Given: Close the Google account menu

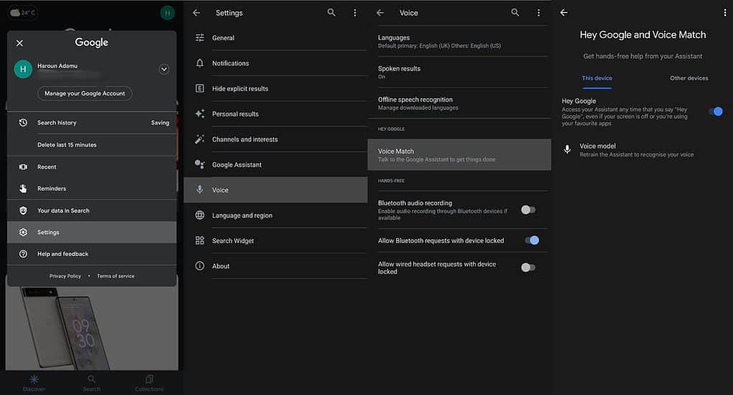Looking at the screenshot, I should pyautogui.click(x=19, y=43).
